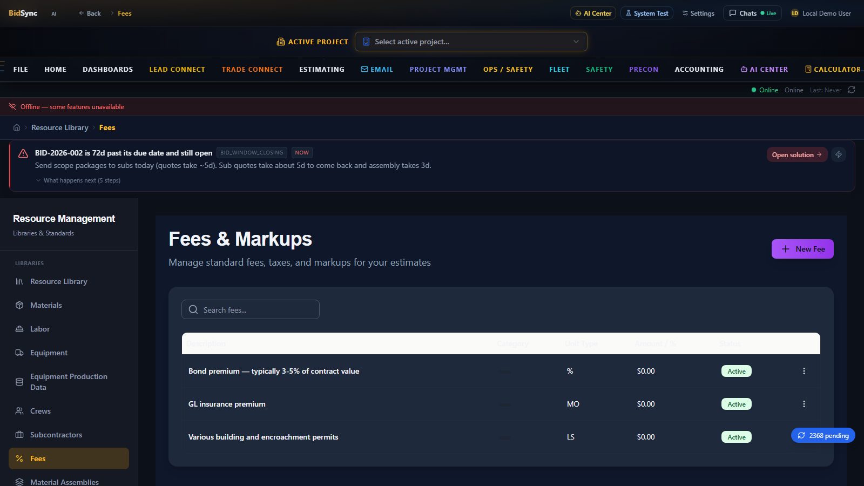Open the PROJECT MGMT menu
Screen dimensions: 864x486
[438, 69]
